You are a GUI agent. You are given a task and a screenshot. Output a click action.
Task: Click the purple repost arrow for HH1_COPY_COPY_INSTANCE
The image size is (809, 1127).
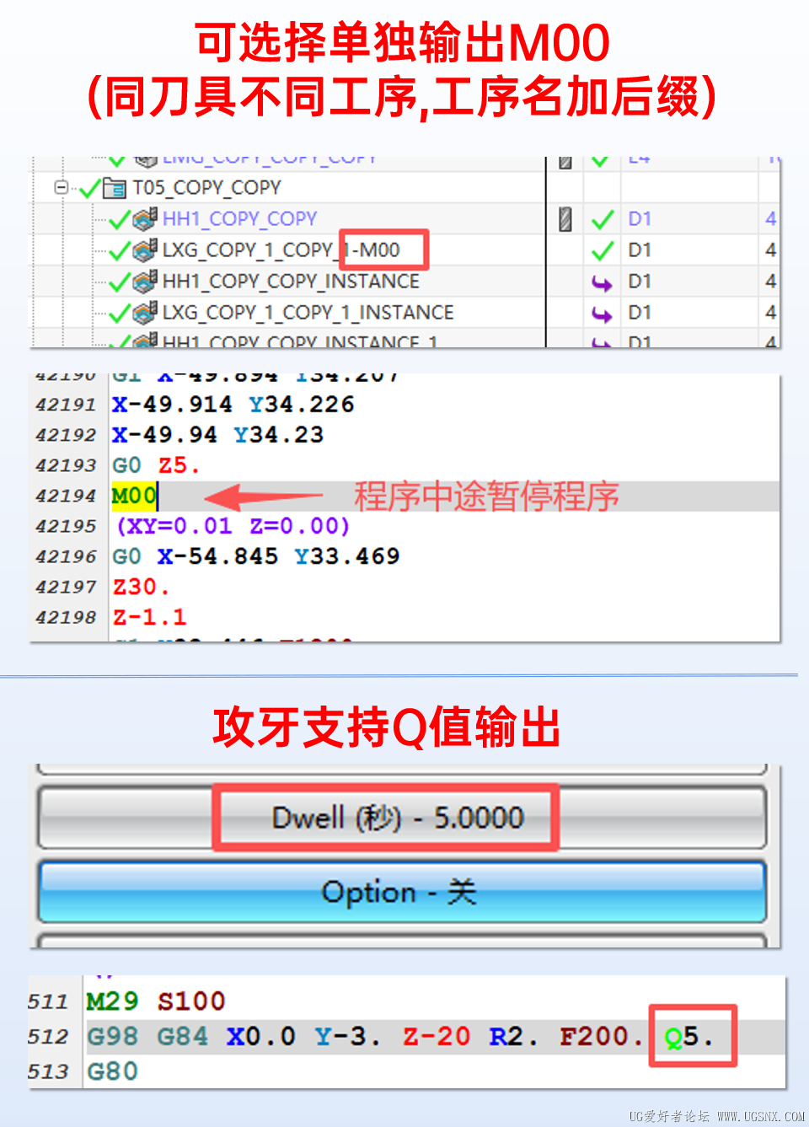click(x=603, y=281)
